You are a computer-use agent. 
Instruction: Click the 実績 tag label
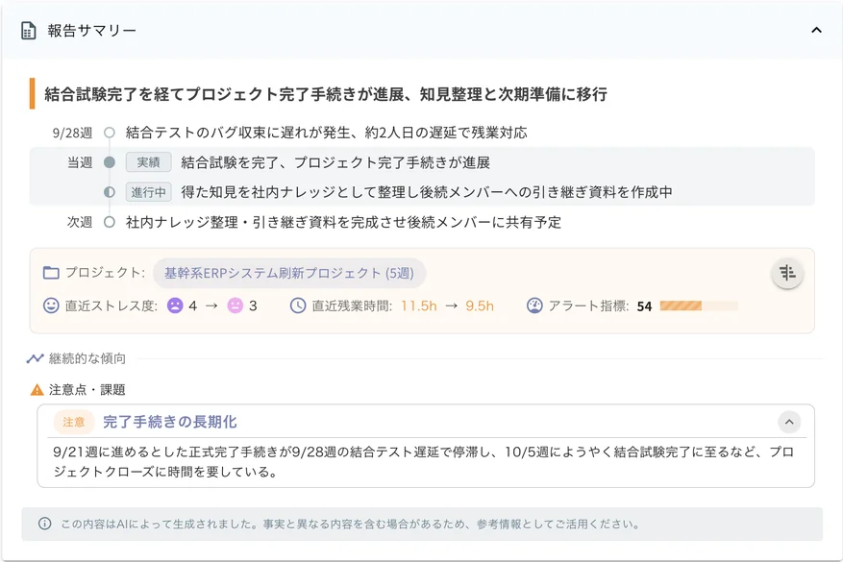tap(148, 162)
